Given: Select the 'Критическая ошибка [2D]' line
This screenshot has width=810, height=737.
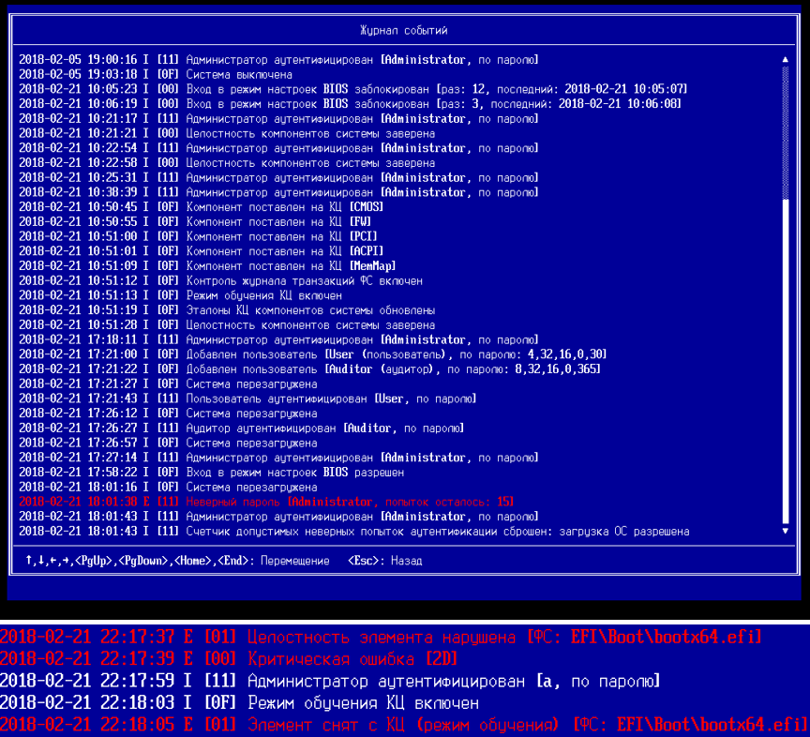Looking at the screenshot, I should coord(229,659).
